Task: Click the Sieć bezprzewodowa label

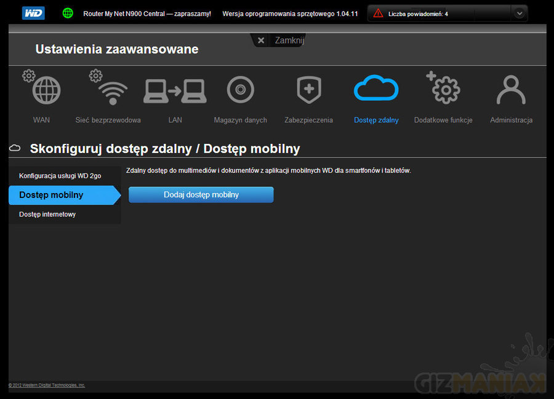Action: [x=108, y=120]
